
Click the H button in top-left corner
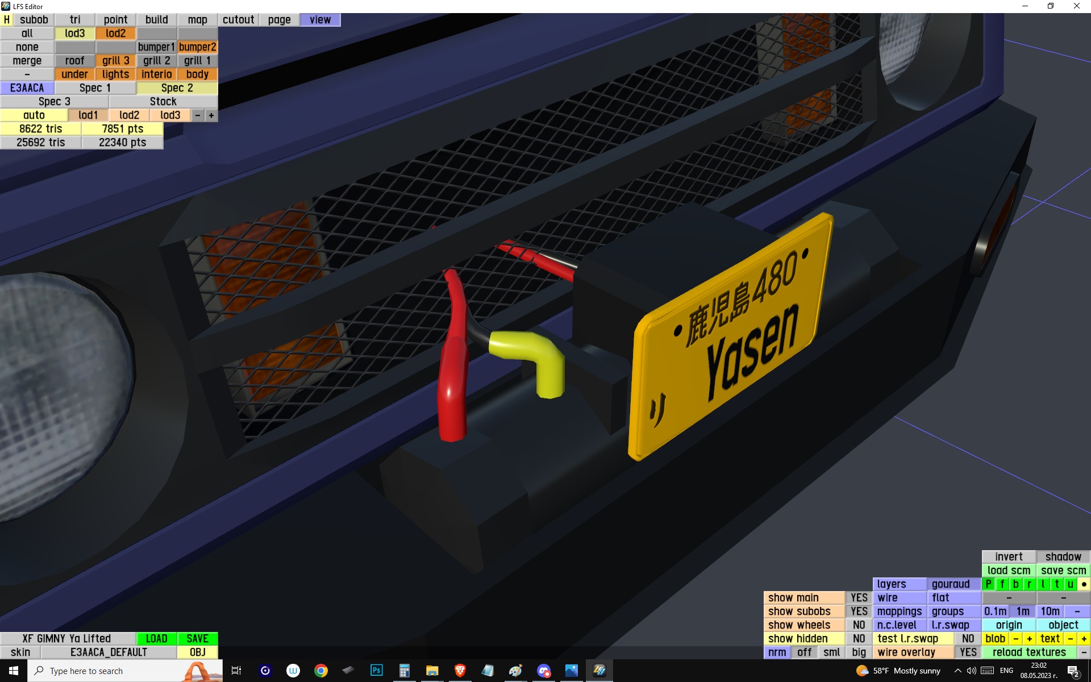[7, 19]
